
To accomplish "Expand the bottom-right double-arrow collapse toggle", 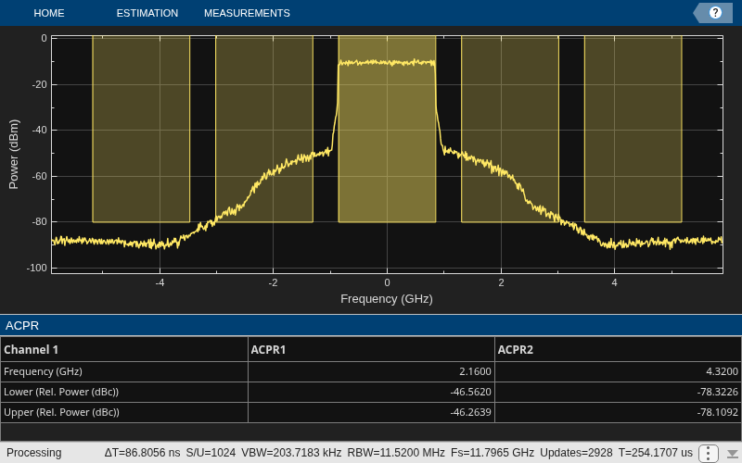I will 733,454.
